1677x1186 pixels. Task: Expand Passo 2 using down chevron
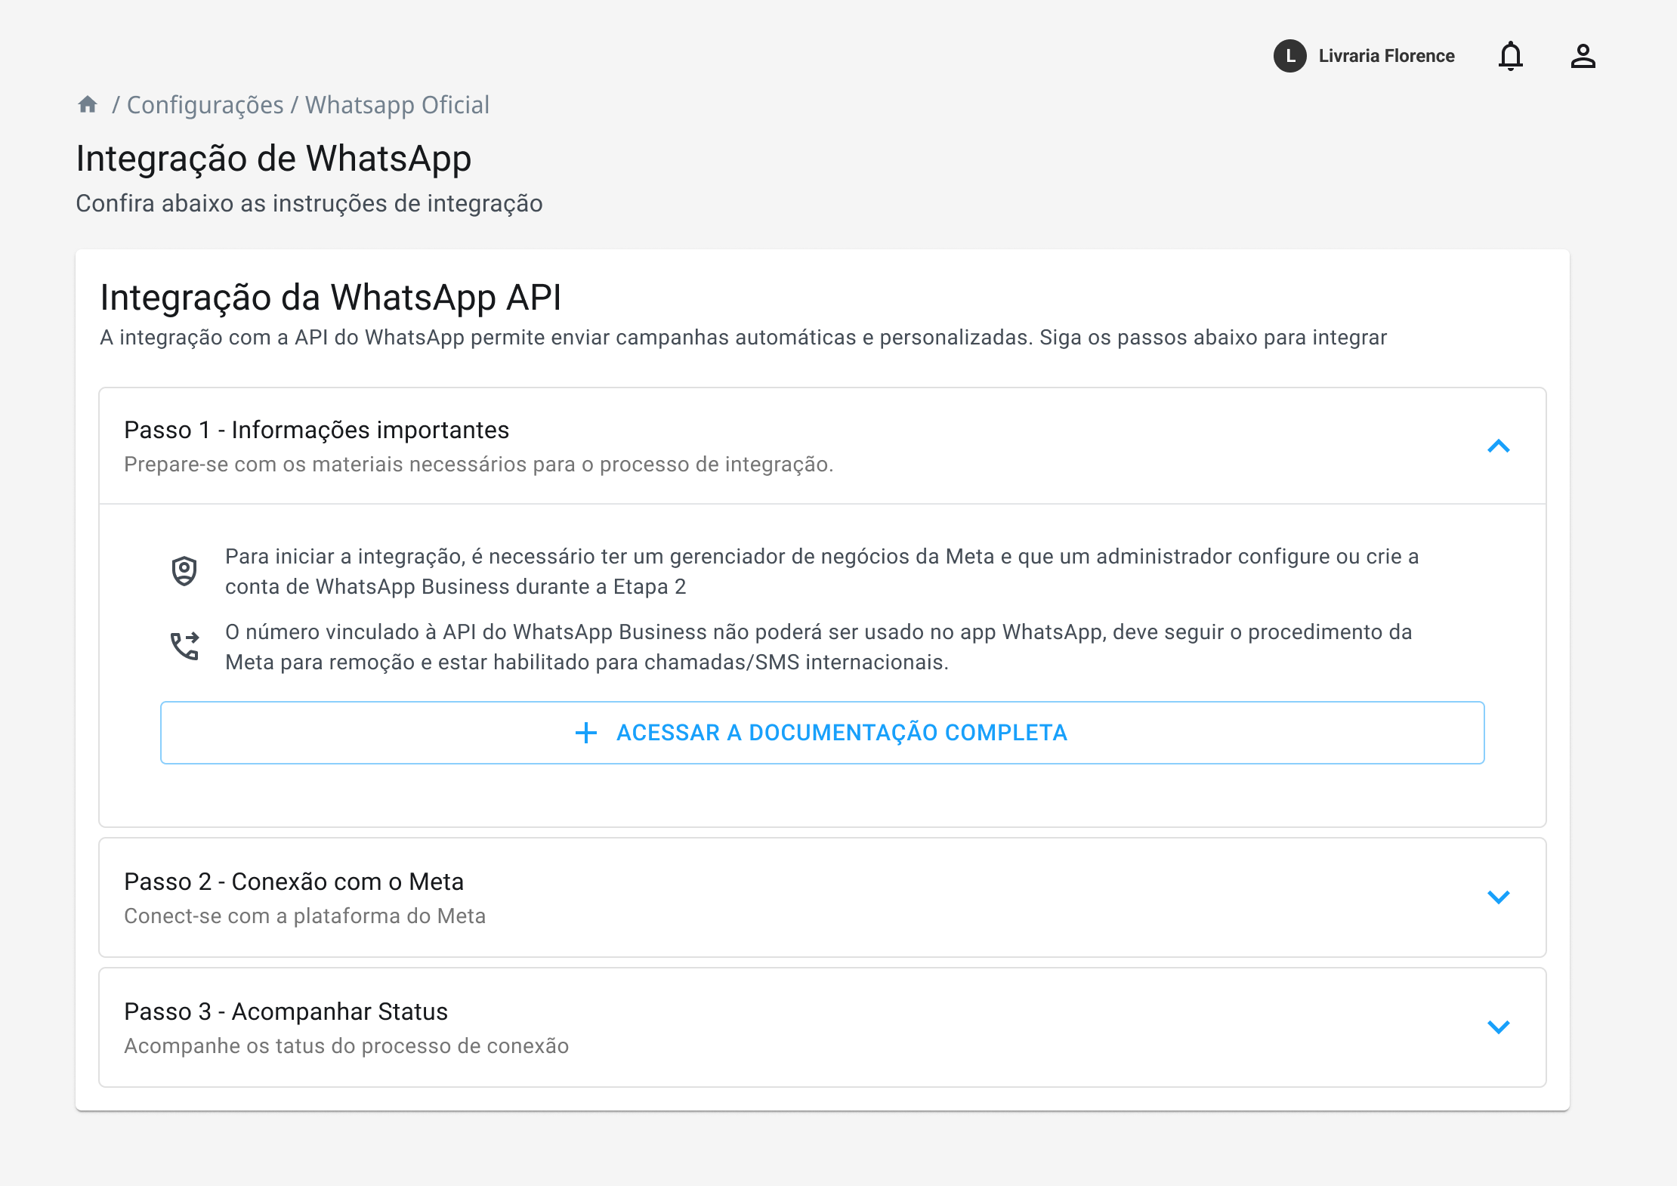1498,897
